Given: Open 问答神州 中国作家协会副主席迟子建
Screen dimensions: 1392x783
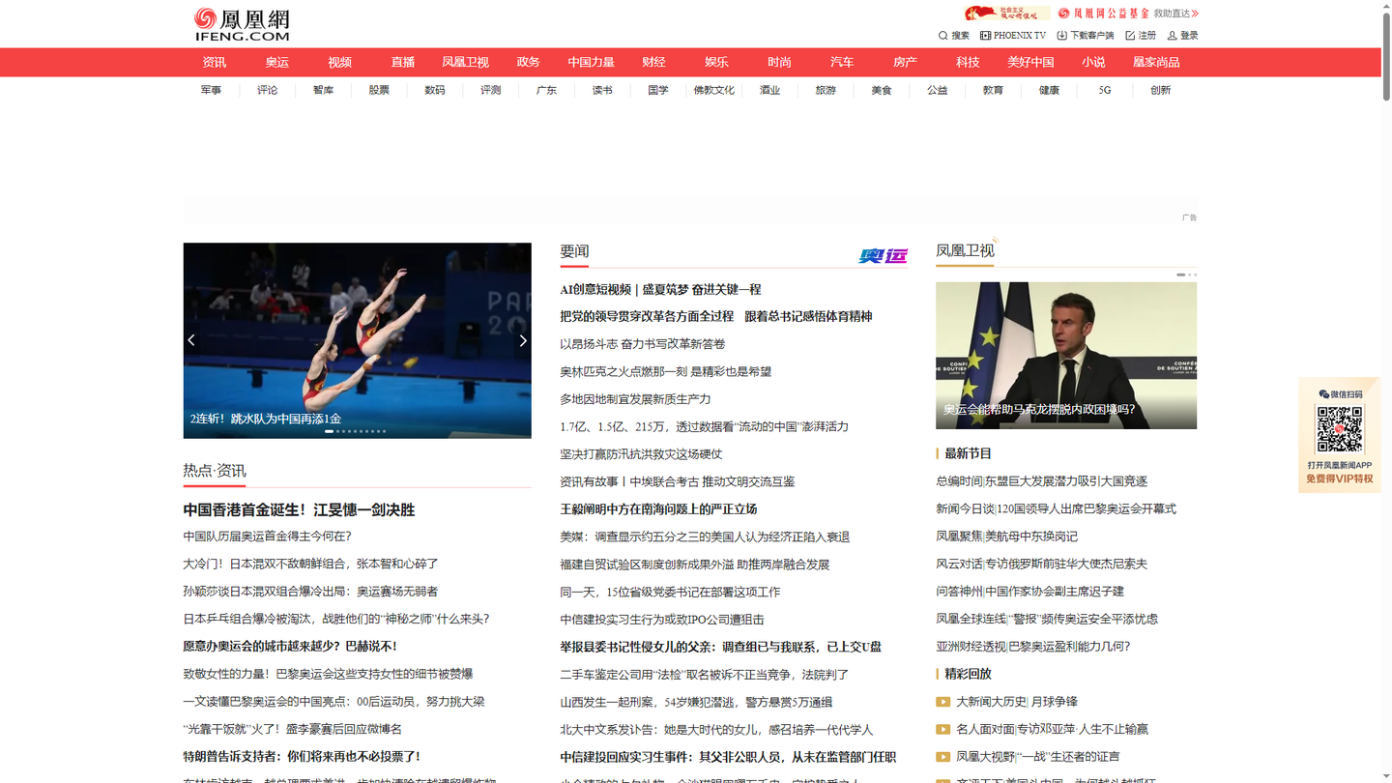Looking at the screenshot, I should tap(1029, 592).
